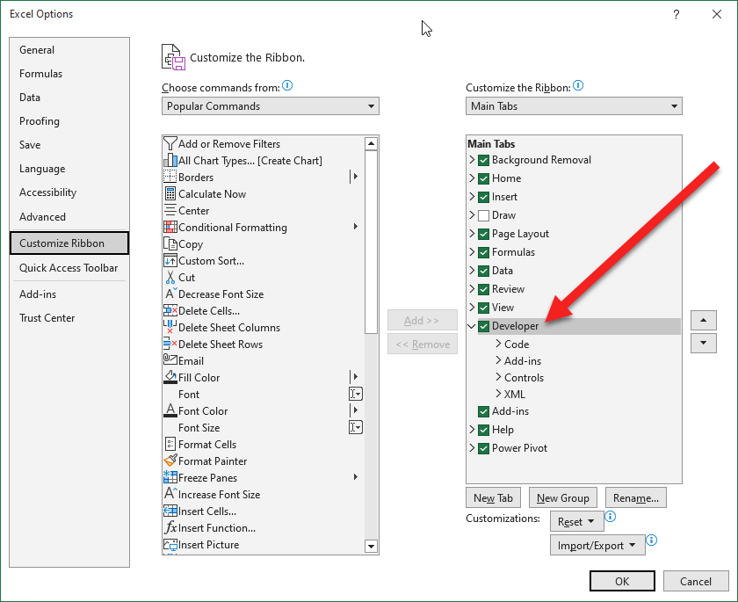
Task: Click the Custom Sort icon
Action: pos(170,261)
